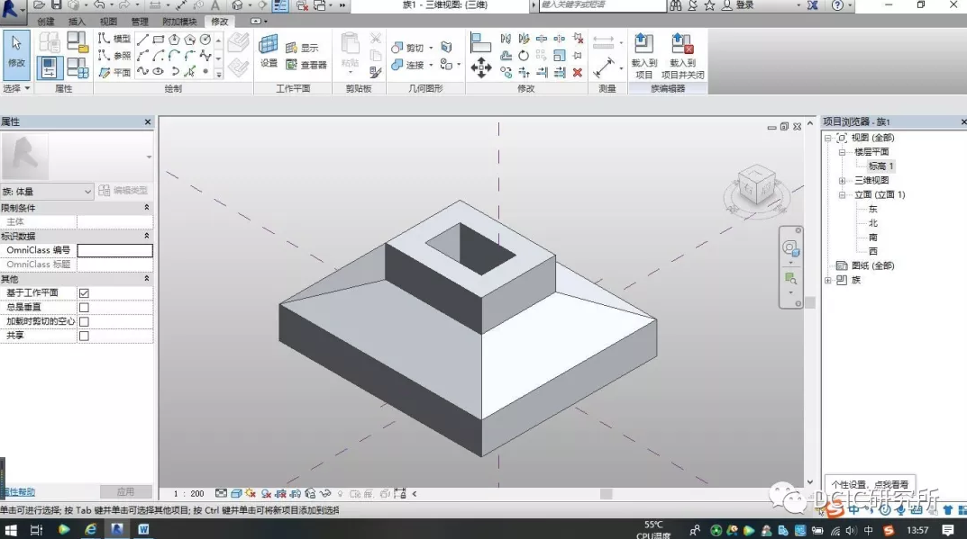The height and width of the screenshot is (539, 967).
Task: Switch to the 管理 ribbon tab
Action: click(x=140, y=21)
